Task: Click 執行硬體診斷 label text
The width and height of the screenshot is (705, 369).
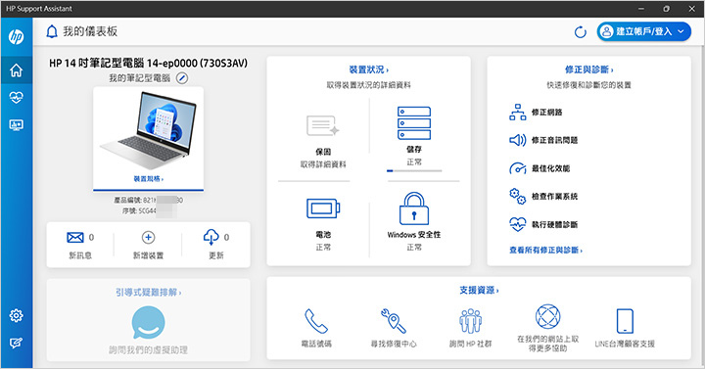Action: [554, 224]
